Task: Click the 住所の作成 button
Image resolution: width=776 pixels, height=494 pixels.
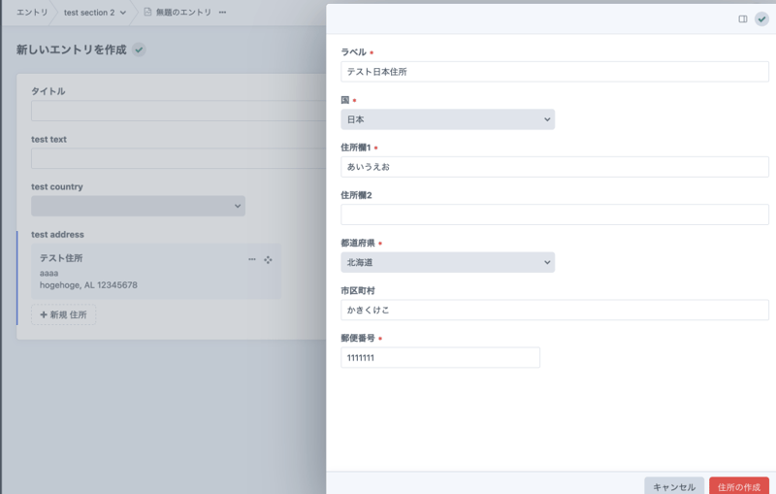Action: [738, 486]
